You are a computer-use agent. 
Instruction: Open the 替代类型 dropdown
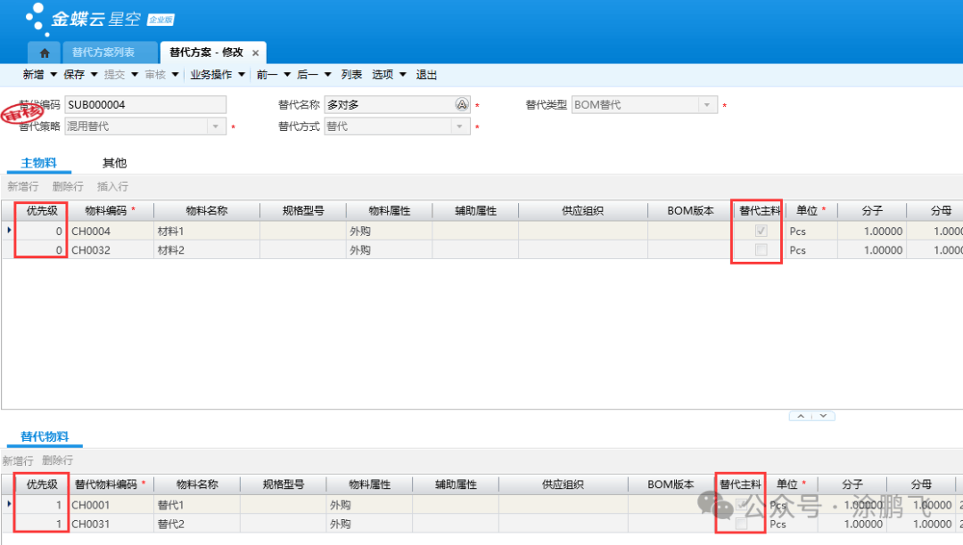[708, 105]
